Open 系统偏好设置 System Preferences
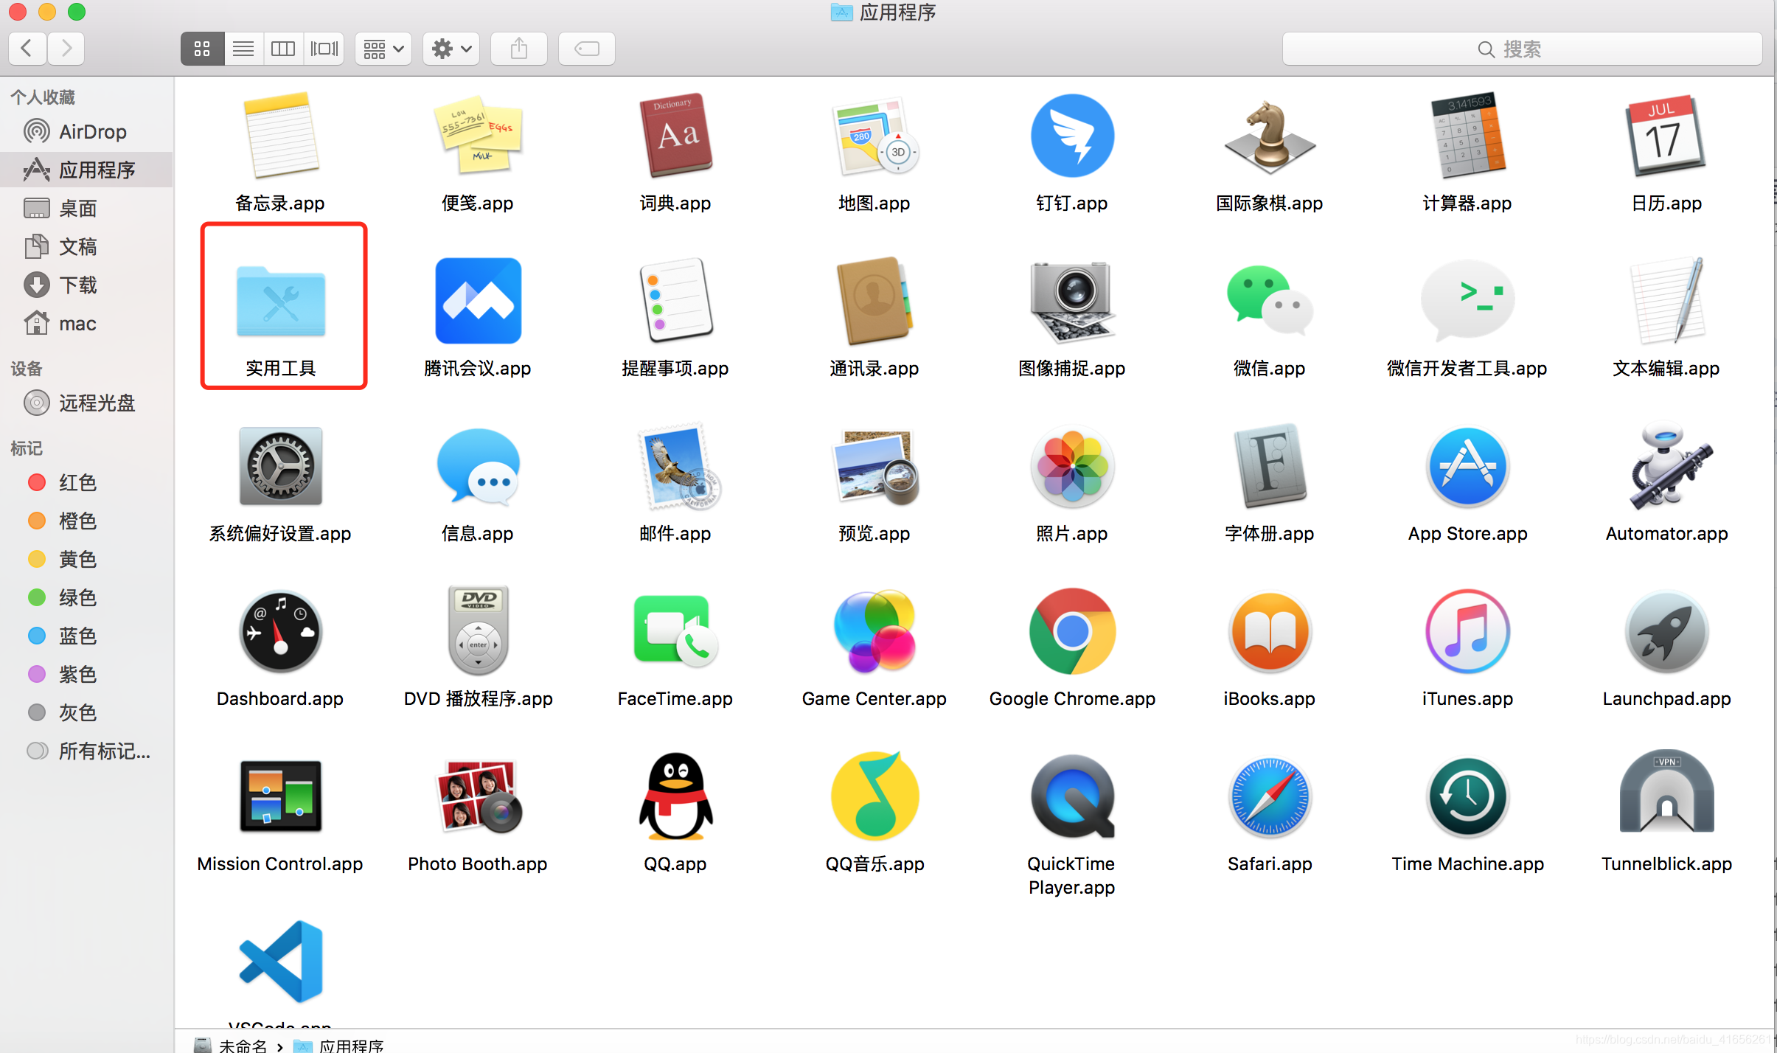 coord(281,466)
